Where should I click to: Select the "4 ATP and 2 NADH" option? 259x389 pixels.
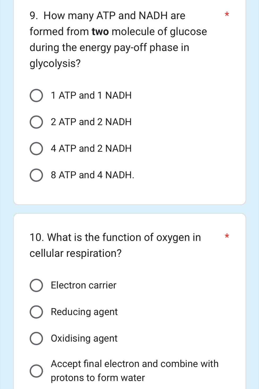(x=37, y=149)
